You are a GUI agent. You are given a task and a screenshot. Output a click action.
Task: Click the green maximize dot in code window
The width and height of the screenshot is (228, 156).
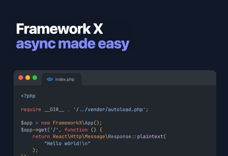pos(35,78)
